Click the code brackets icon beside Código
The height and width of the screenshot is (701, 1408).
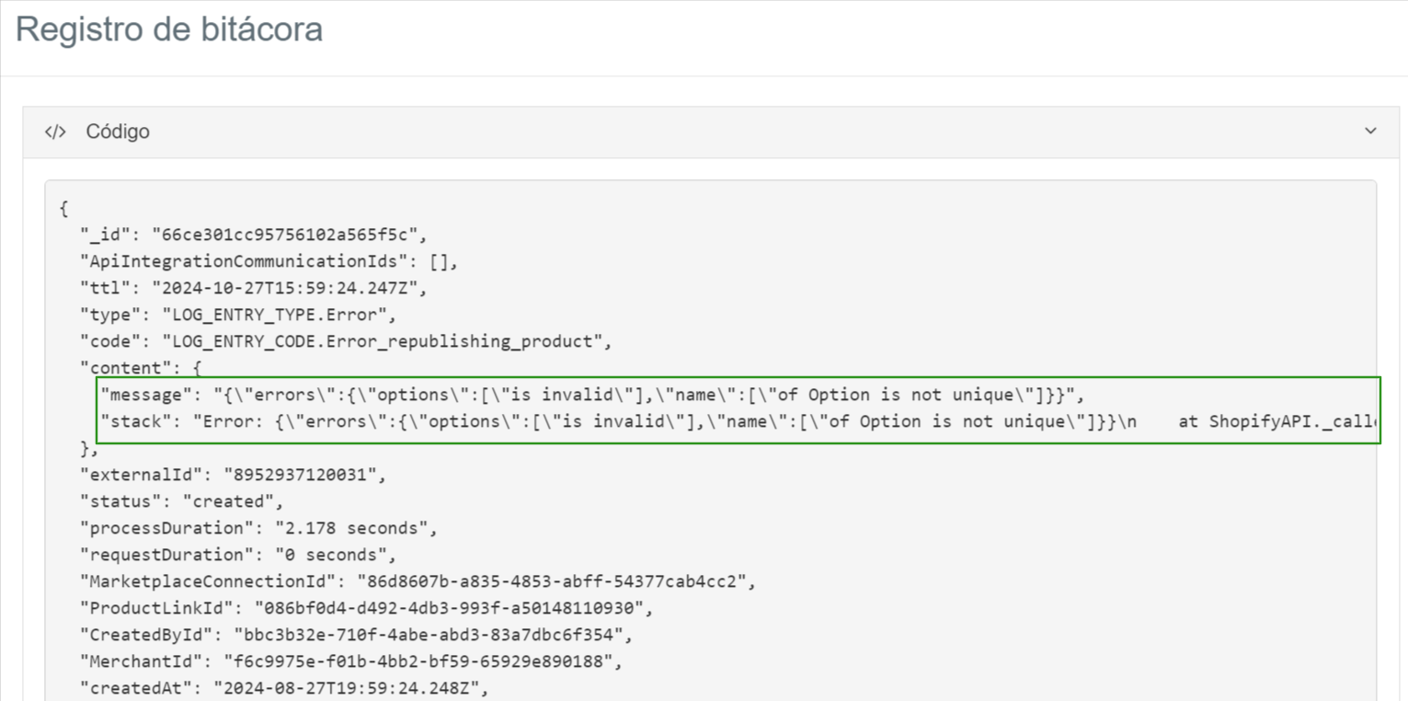pyautogui.click(x=55, y=132)
